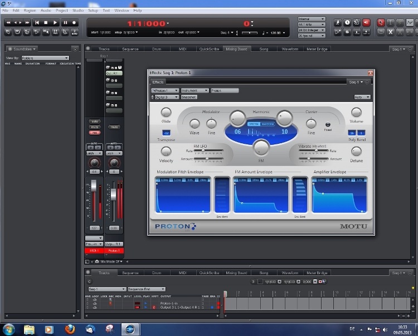Open the View By Folders dropdown
This screenshot has width=418, height=336.
pos(45,58)
